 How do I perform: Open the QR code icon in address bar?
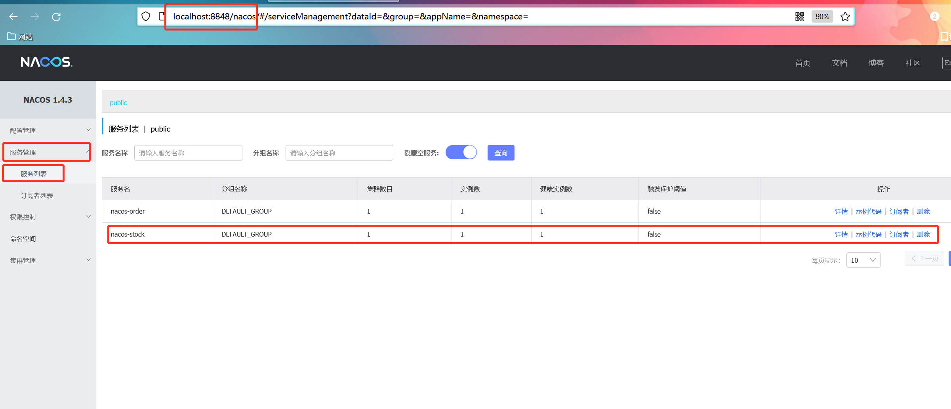pos(800,17)
